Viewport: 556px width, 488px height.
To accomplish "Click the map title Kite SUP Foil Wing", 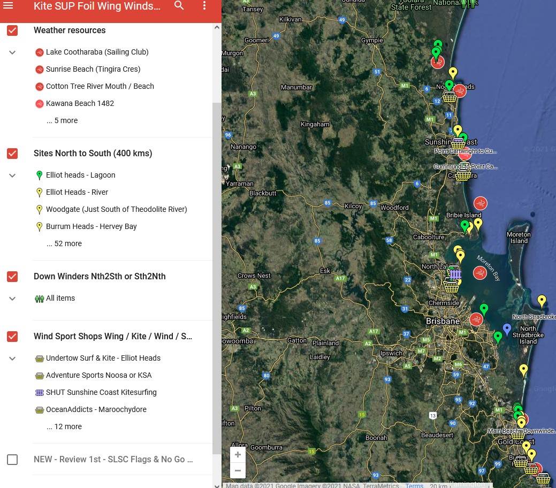I will (97, 6).
